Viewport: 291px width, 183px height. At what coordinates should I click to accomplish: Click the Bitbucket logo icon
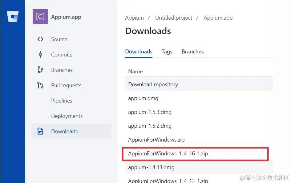13,17
